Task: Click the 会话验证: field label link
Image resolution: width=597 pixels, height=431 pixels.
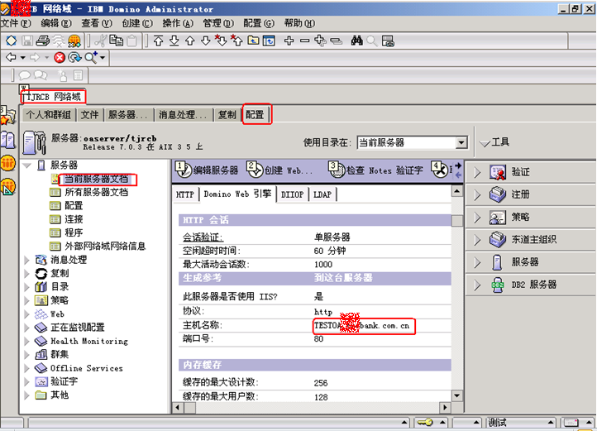Action: 203,237
